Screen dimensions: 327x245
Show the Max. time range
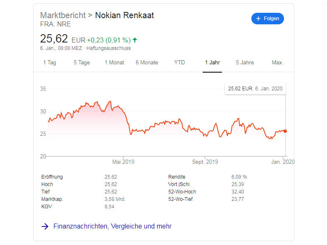(x=277, y=62)
